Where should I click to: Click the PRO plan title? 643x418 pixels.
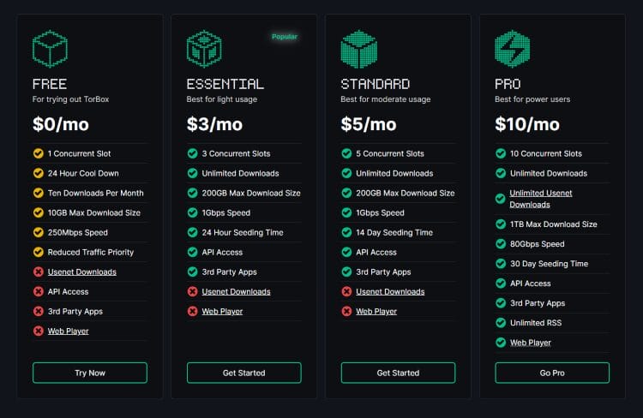coord(508,84)
